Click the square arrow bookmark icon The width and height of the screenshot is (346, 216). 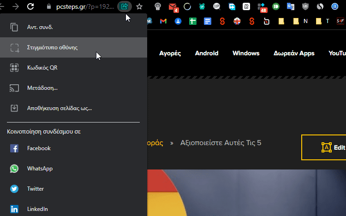(266, 21)
